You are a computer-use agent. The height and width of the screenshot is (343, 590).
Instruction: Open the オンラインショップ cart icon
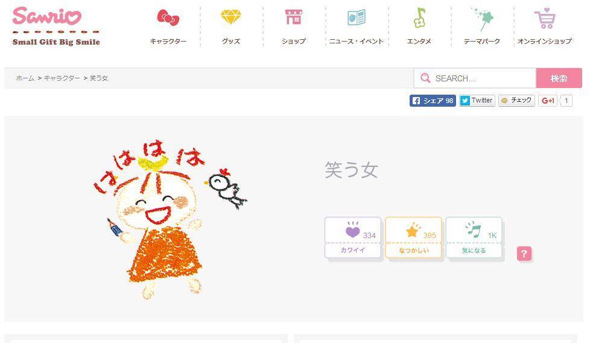[x=545, y=19]
